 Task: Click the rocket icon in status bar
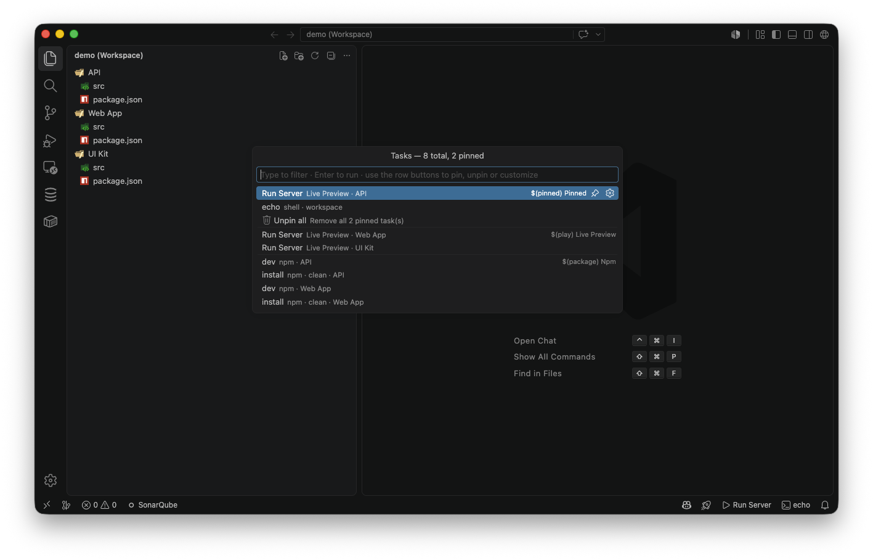pyautogui.click(x=706, y=505)
